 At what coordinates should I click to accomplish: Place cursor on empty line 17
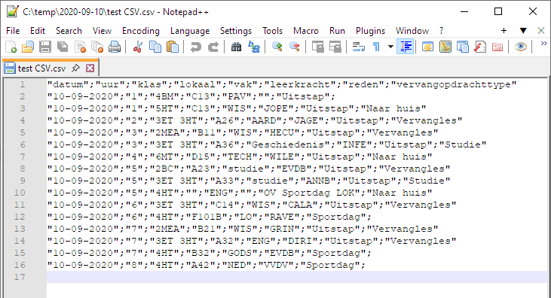click(x=297, y=277)
